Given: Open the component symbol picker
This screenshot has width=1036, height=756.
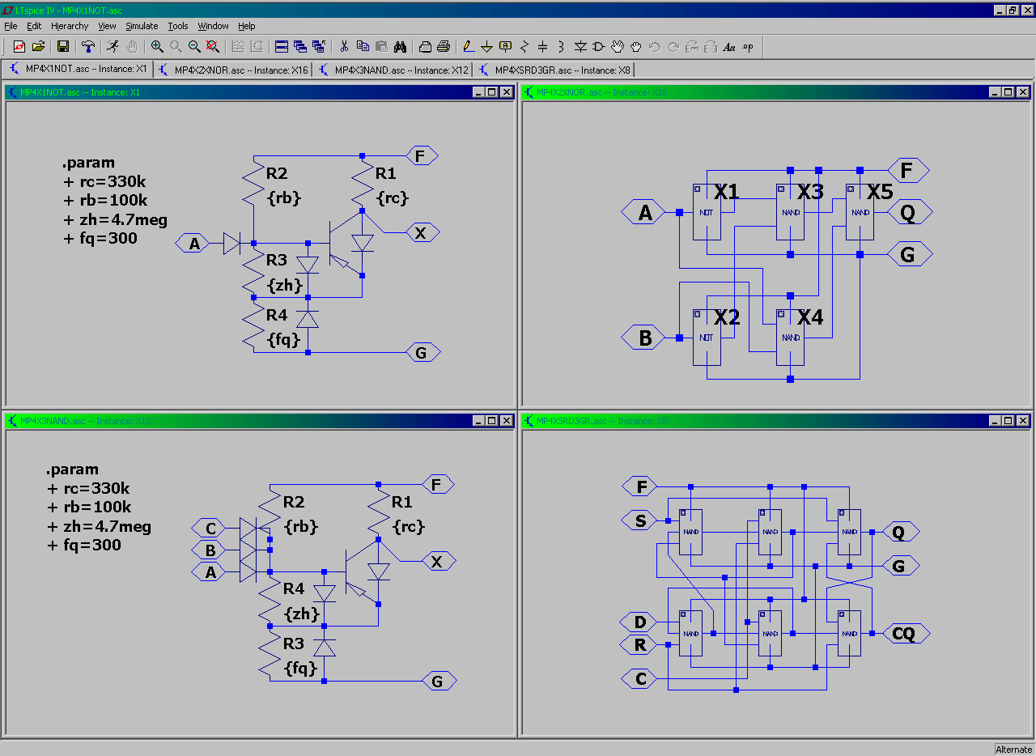Looking at the screenshot, I should (x=599, y=46).
